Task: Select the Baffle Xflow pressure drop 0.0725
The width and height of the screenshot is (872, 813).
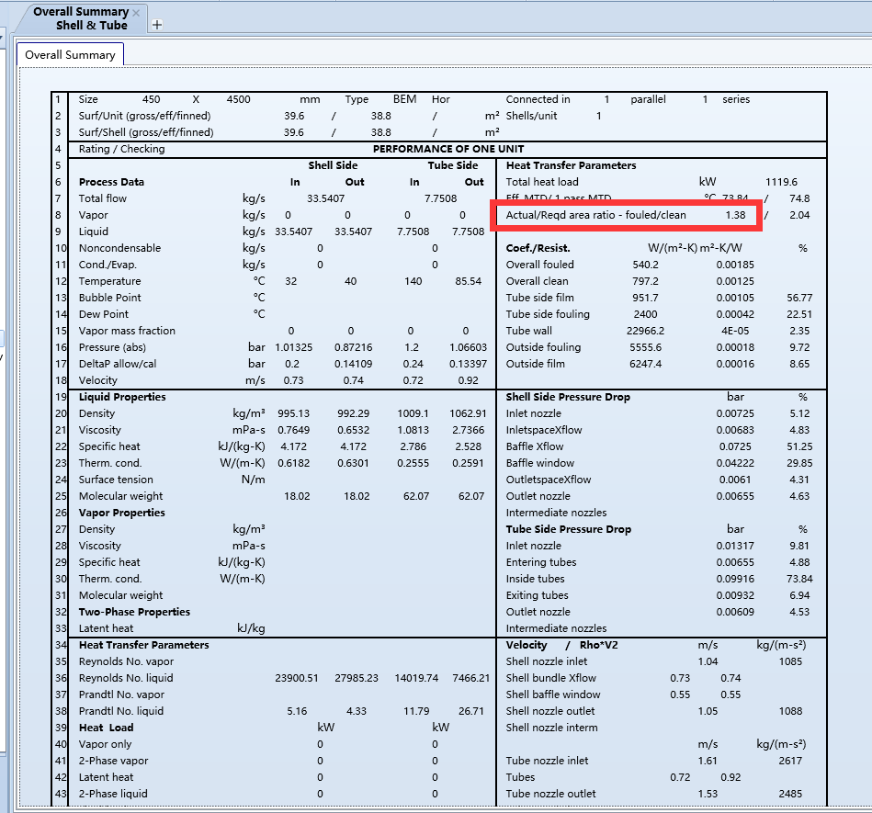Action: pos(735,446)
